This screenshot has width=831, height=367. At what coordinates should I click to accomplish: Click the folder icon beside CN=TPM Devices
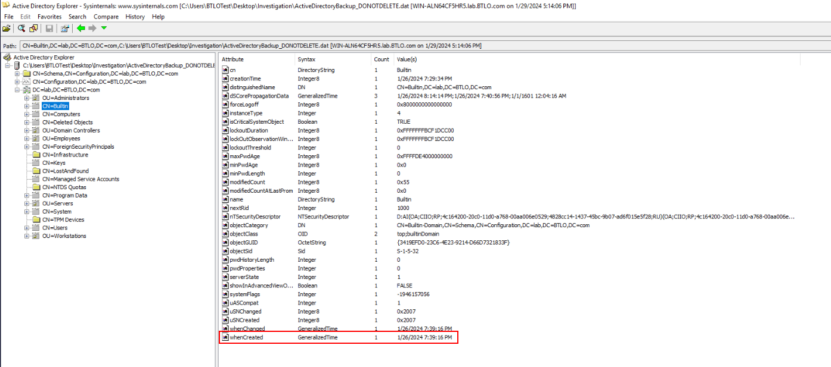click(36, 219)
